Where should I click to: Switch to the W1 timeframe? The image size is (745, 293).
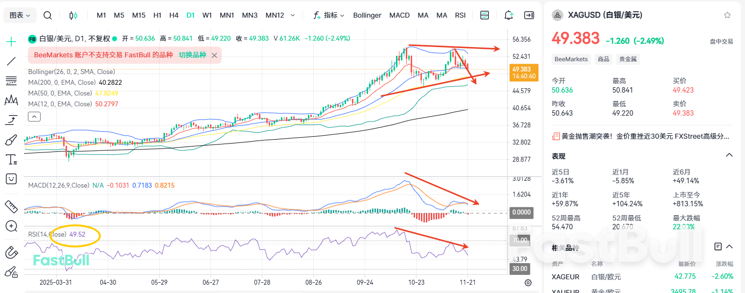pos(207,15)
